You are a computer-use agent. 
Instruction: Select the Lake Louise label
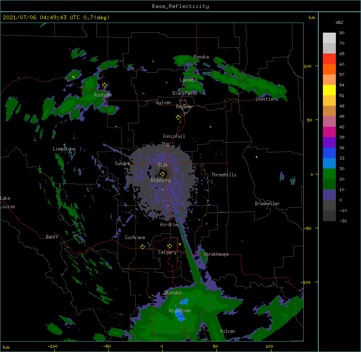pos(8,202)
